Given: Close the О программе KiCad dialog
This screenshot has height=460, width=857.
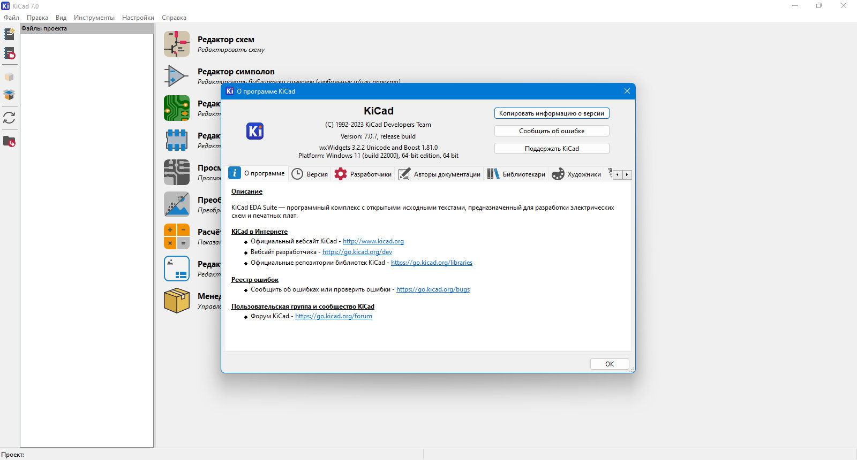Looking at the screenshot, I should (627, 91).
